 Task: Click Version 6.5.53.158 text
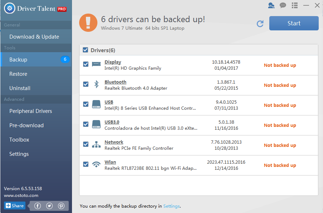click(23, 189)
